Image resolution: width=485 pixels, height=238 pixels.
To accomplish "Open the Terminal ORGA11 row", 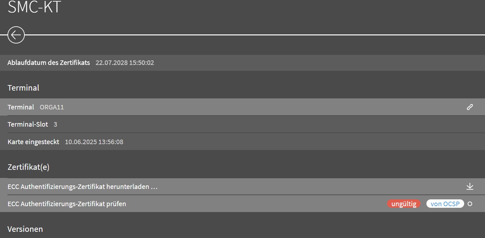I will [x=242, y=107].
